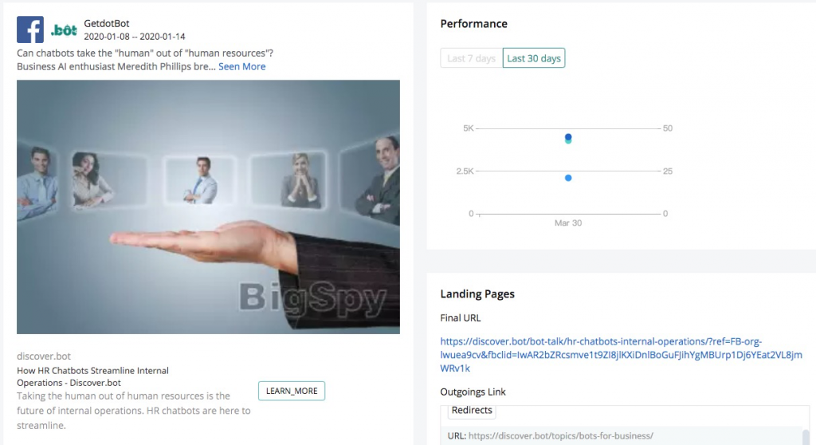
Task: Click the outgoing link scrollbar
Action: [x=806, y=437]
